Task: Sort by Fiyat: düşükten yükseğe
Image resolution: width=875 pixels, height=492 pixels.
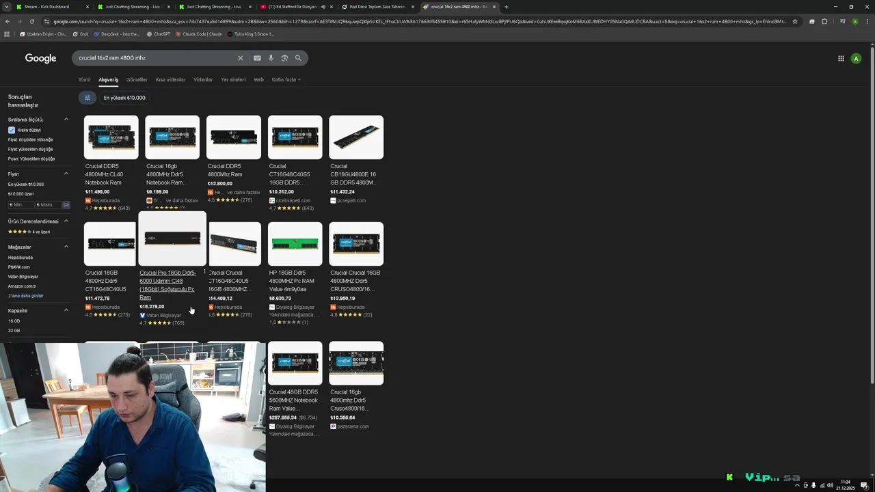Action: 30,139
